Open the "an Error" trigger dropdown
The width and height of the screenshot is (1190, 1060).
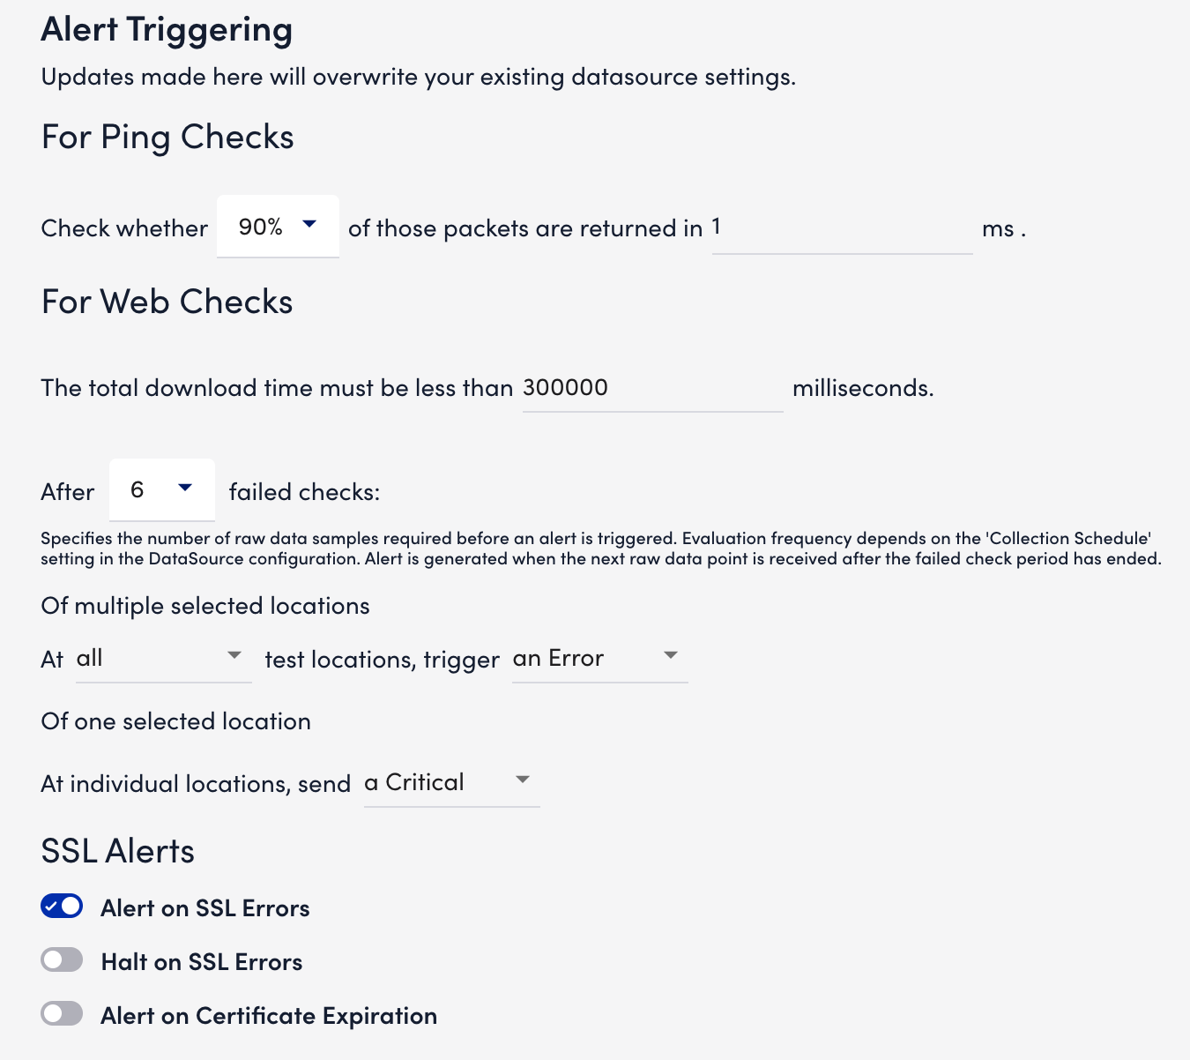586,658
